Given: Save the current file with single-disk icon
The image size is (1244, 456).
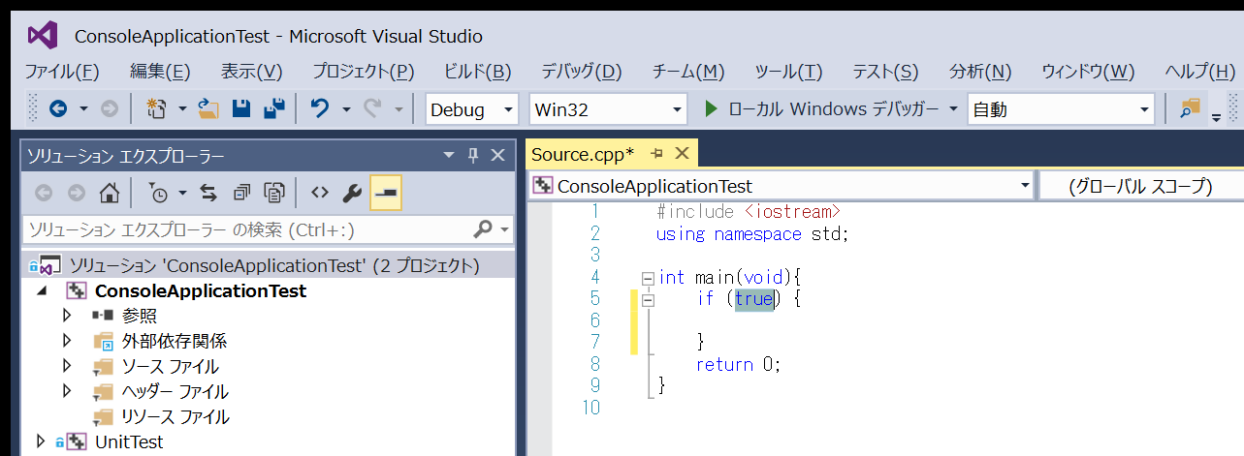Looking at the screenshot, I should point(241,109).
